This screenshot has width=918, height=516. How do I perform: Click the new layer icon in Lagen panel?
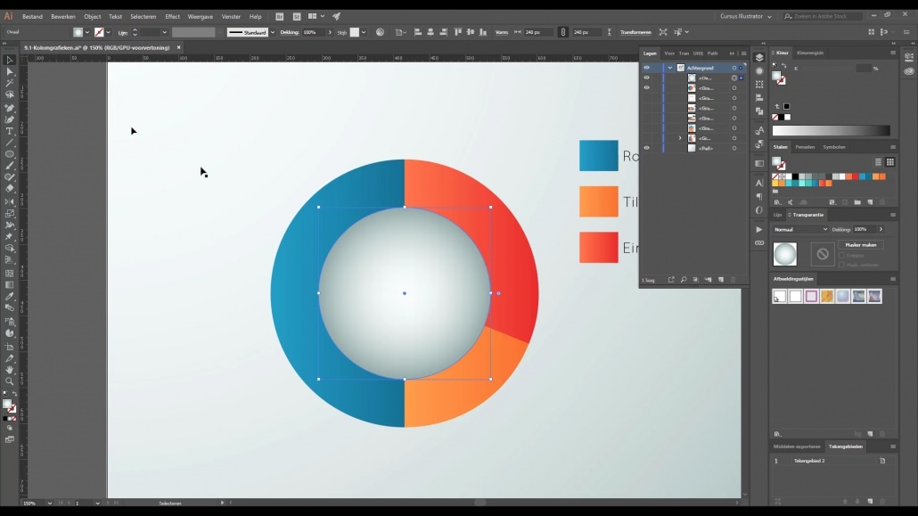click(720, 278)
